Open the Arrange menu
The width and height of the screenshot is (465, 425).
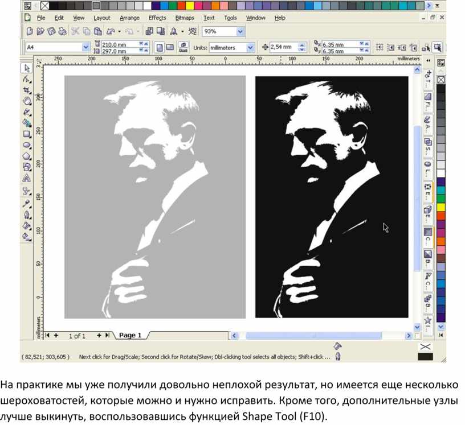tap(129, 18)
